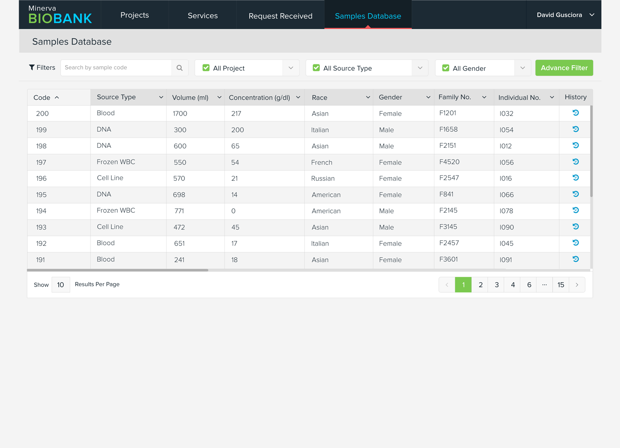View history of sample 199

point(575,129)
